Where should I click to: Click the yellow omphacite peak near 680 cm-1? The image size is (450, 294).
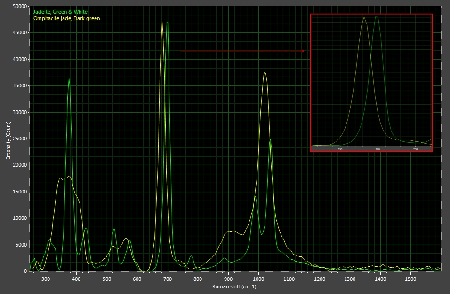click(162, 23)
